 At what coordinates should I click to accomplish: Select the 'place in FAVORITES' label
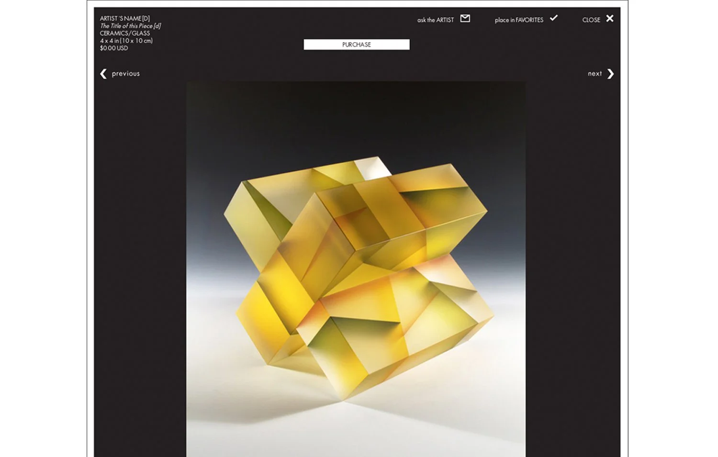click(x=519, y=20)
